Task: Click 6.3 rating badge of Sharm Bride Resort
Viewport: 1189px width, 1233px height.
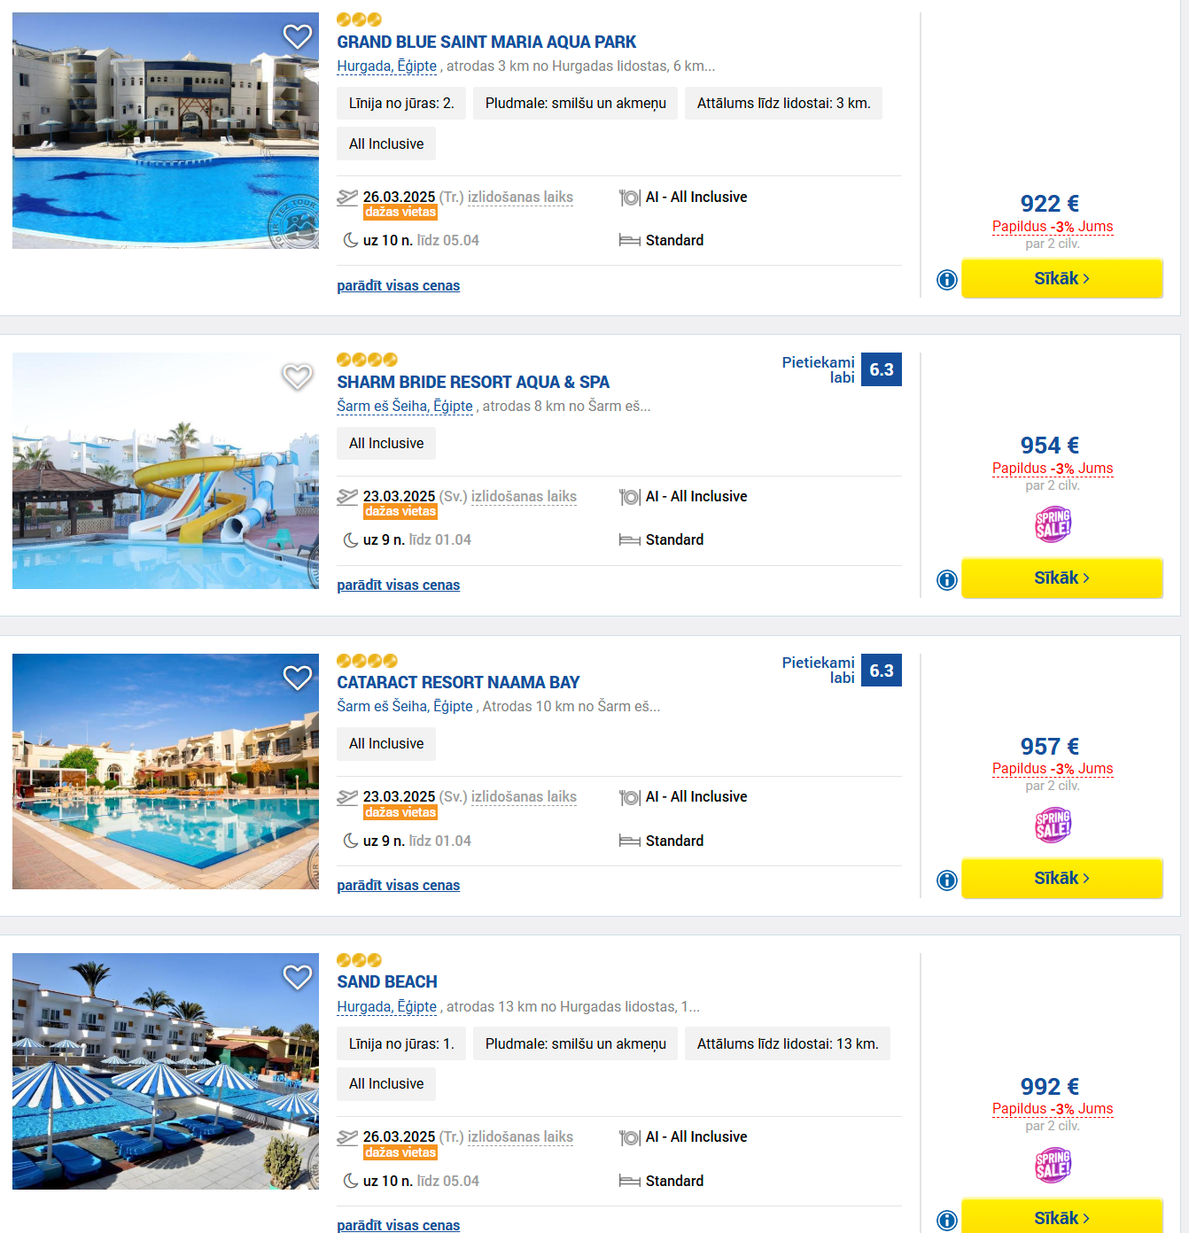Action: pos(882,369)
